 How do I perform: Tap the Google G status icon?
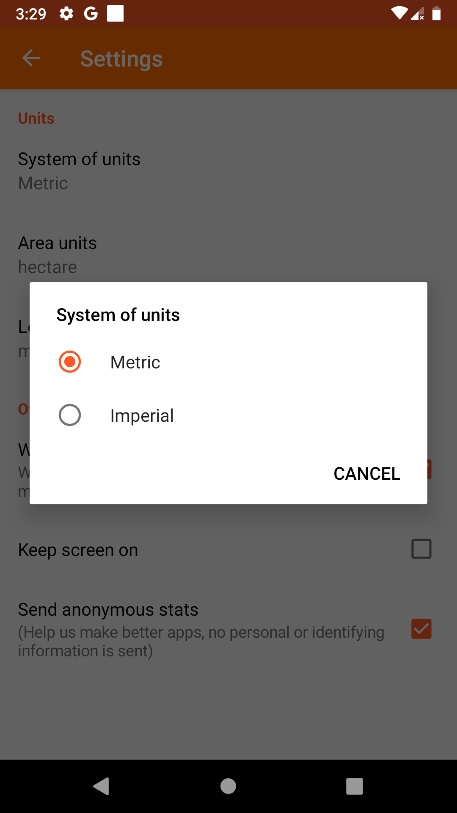tap(91, 14)
